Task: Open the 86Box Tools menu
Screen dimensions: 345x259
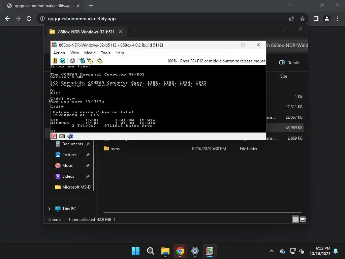Action: pyautogui.click(x=105, y=53)
